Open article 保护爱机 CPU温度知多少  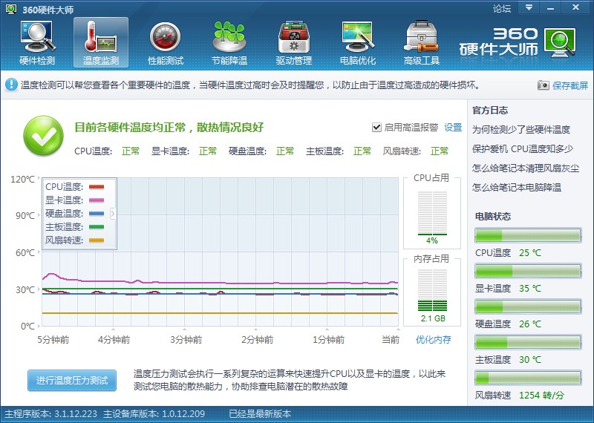tap(523, 149)
